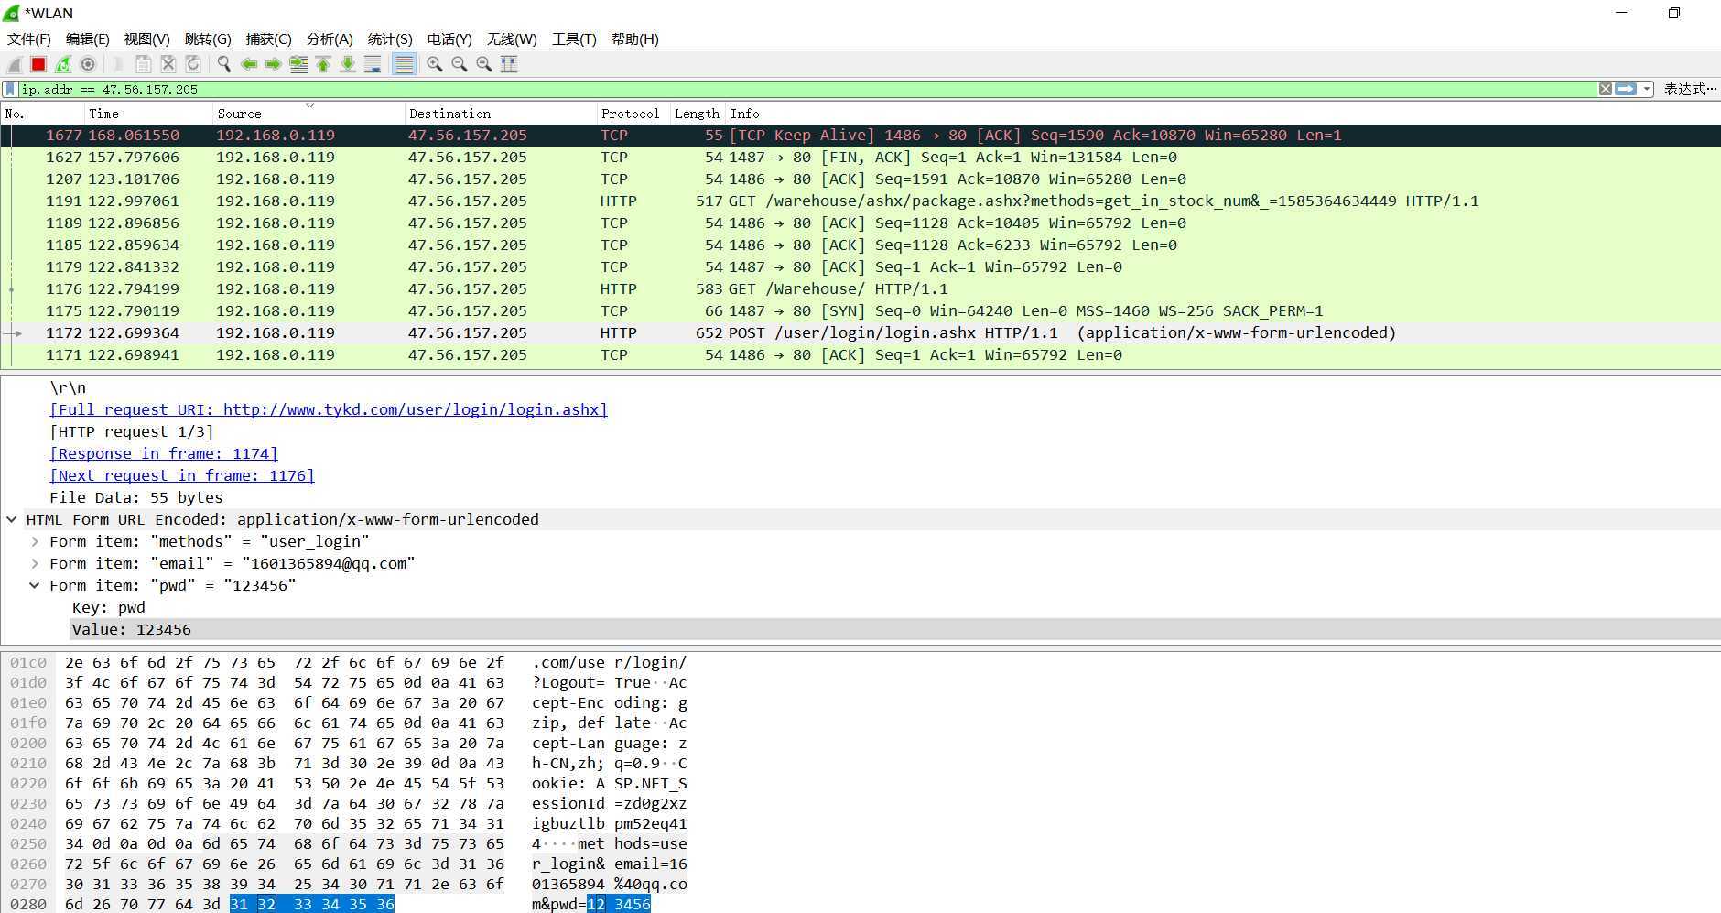Select packet 1175 SYN row
The height and width of the screenshot is (913, 1721).
(x=860, y=310)
